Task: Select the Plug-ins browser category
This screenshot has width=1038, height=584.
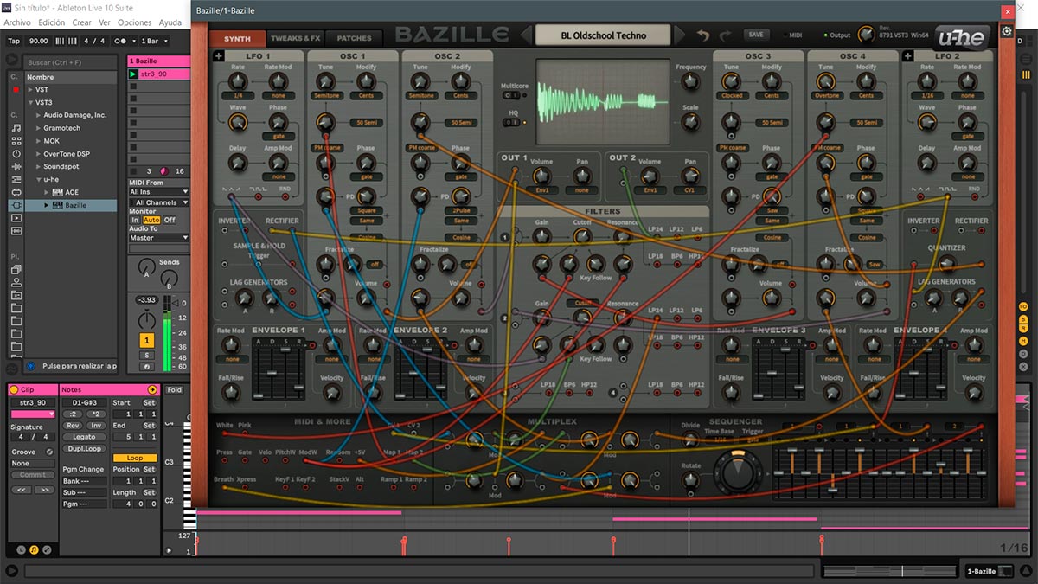Action: pos(16,206)
